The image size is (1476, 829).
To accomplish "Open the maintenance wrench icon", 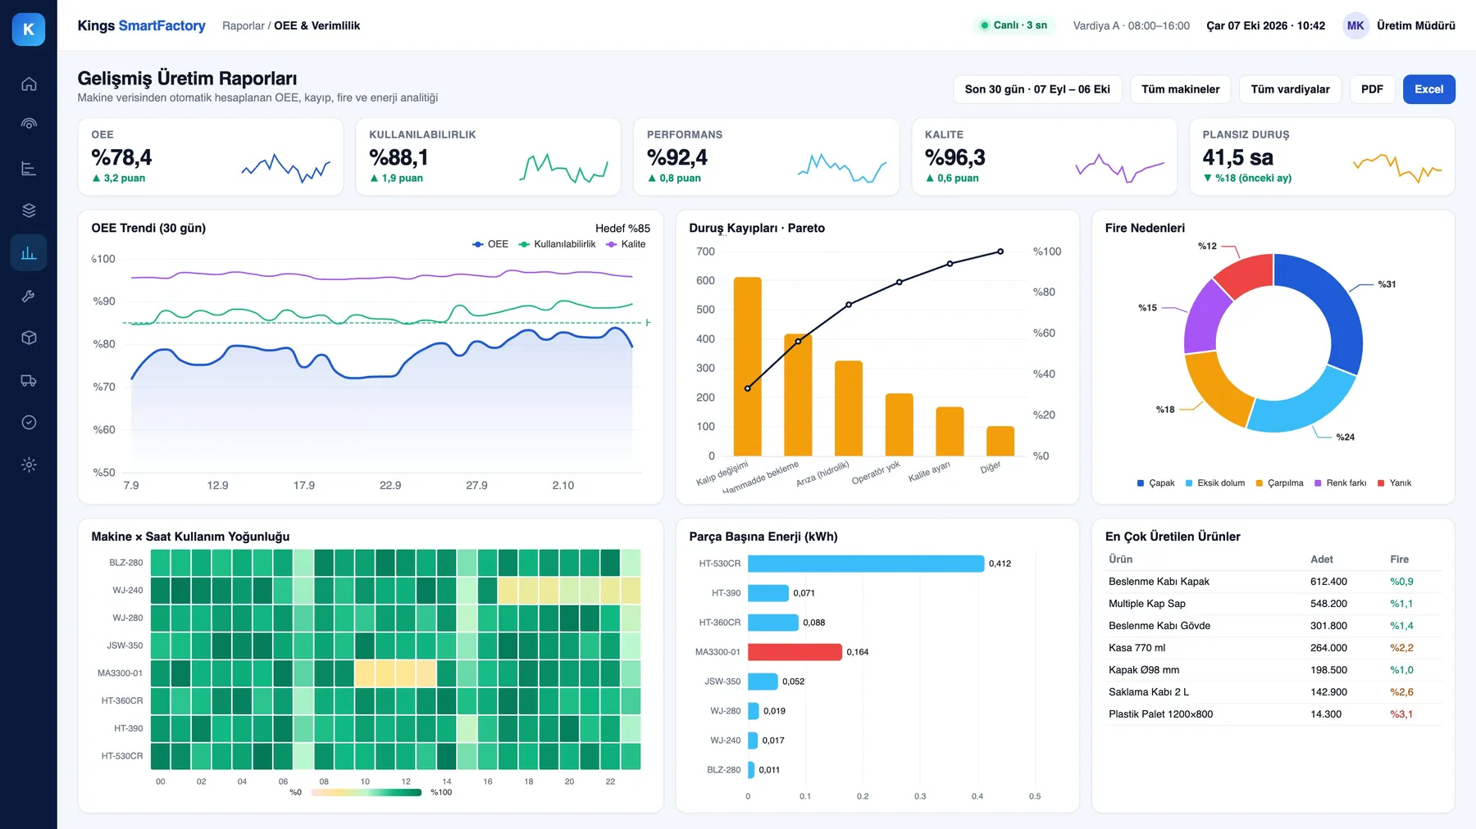I will 29,296.
